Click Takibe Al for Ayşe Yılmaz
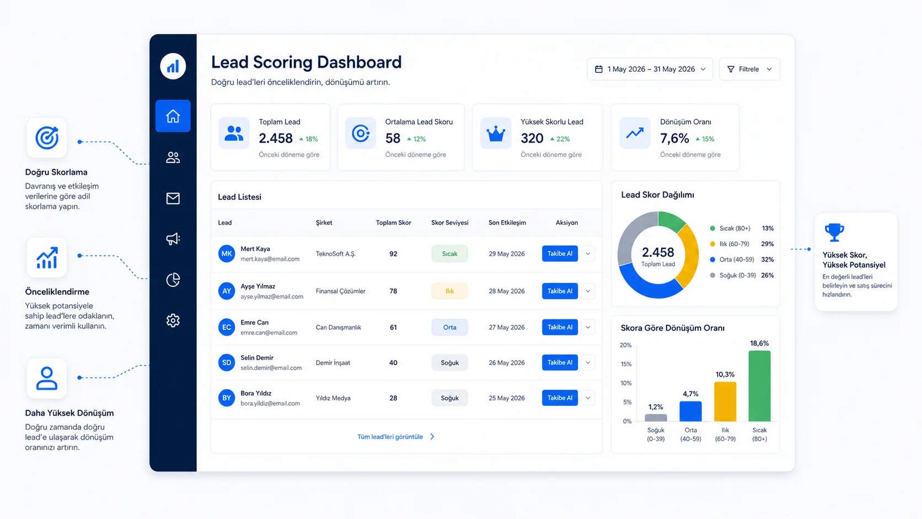This screenshot has height=519, width=922. (560, 291)
